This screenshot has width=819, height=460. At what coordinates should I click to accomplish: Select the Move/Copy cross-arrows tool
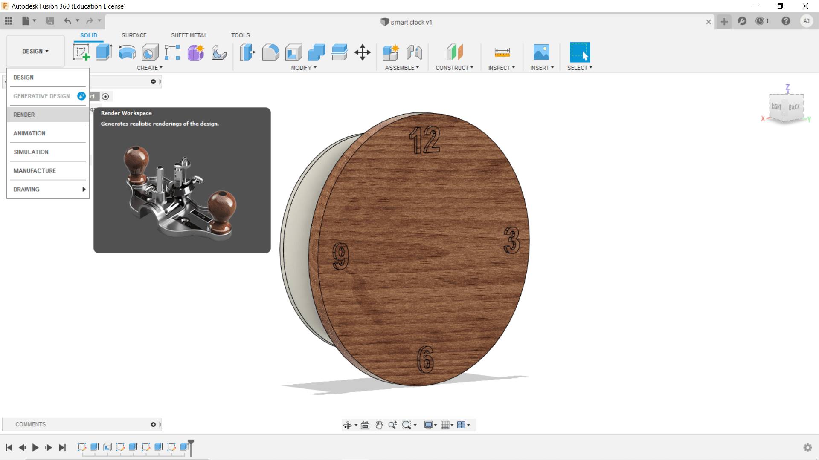click(x=362, y=52)
